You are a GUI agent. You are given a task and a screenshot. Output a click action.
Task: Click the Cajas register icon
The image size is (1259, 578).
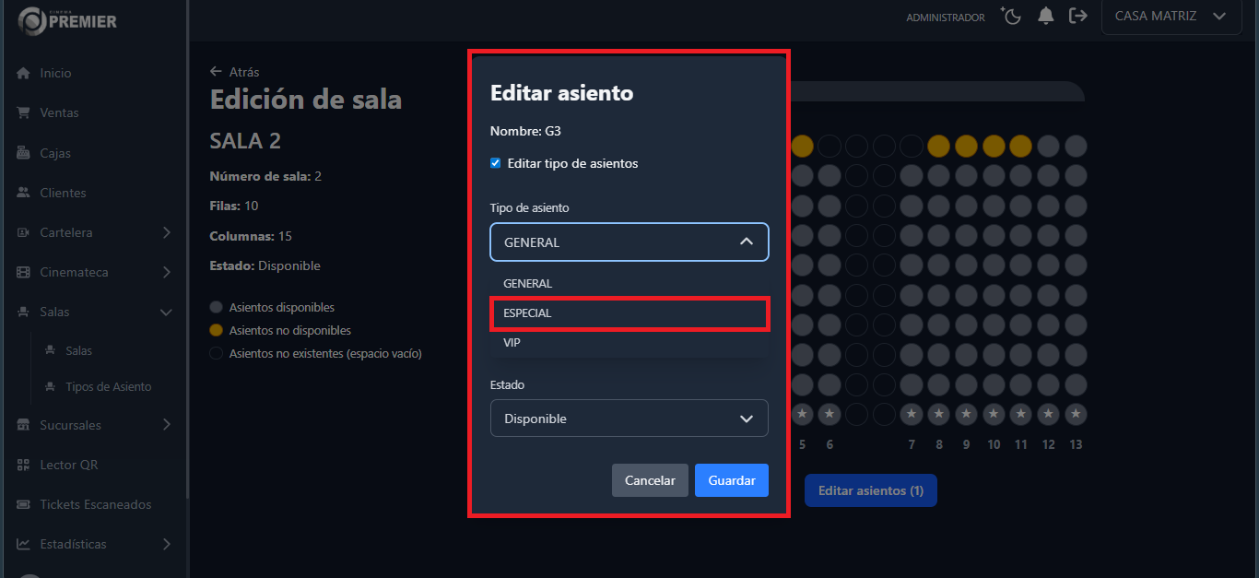pyautogui.click(x=24, y=153)
